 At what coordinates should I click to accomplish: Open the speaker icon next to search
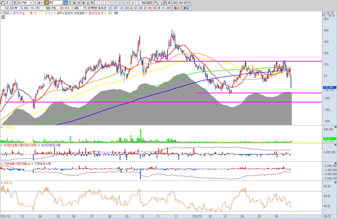point(40,3)
